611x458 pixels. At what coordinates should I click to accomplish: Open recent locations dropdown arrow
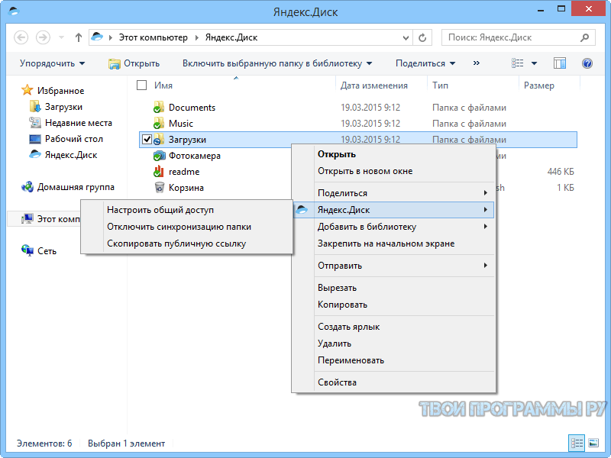tap(61, 37)
